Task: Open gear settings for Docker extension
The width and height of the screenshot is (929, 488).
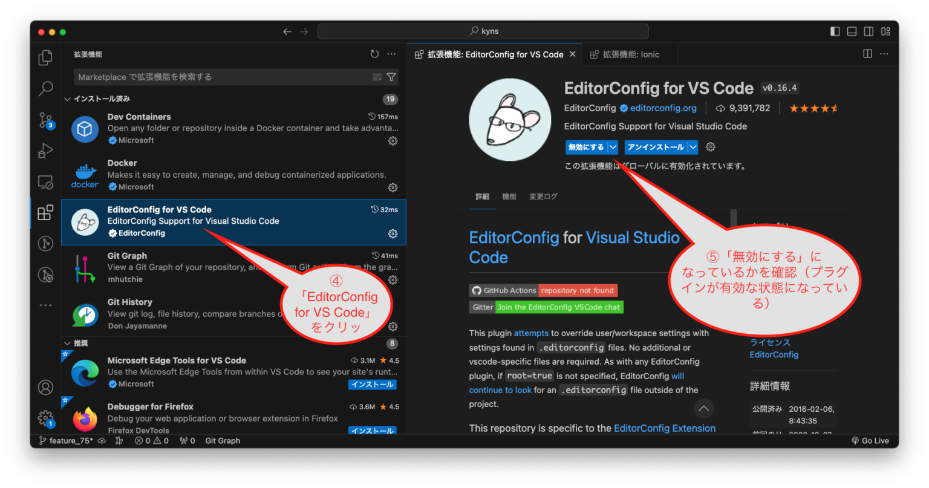Action: pos(393,187)
